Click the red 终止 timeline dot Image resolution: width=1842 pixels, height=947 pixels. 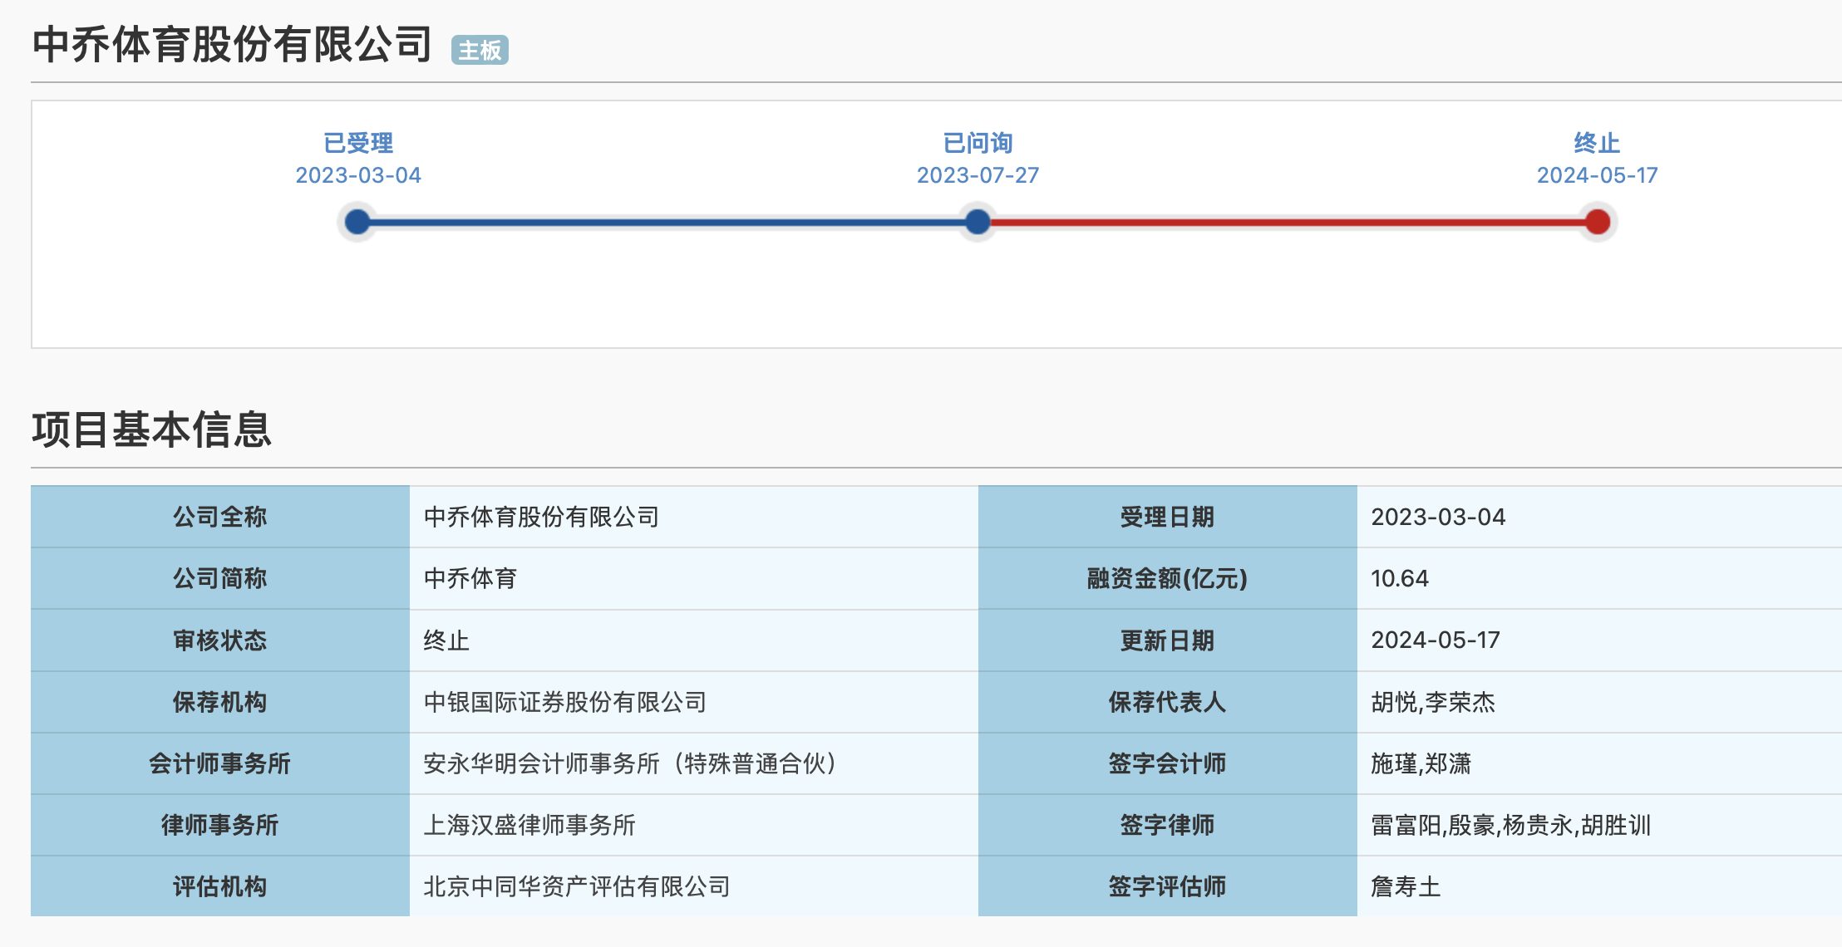(1597, 222)
